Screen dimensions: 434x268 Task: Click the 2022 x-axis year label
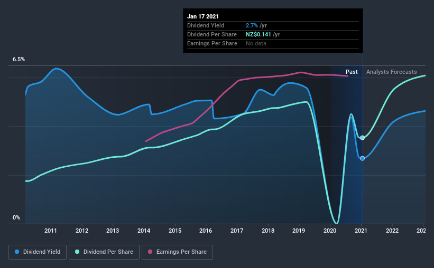pyautogui.click(x=392, y=231)
